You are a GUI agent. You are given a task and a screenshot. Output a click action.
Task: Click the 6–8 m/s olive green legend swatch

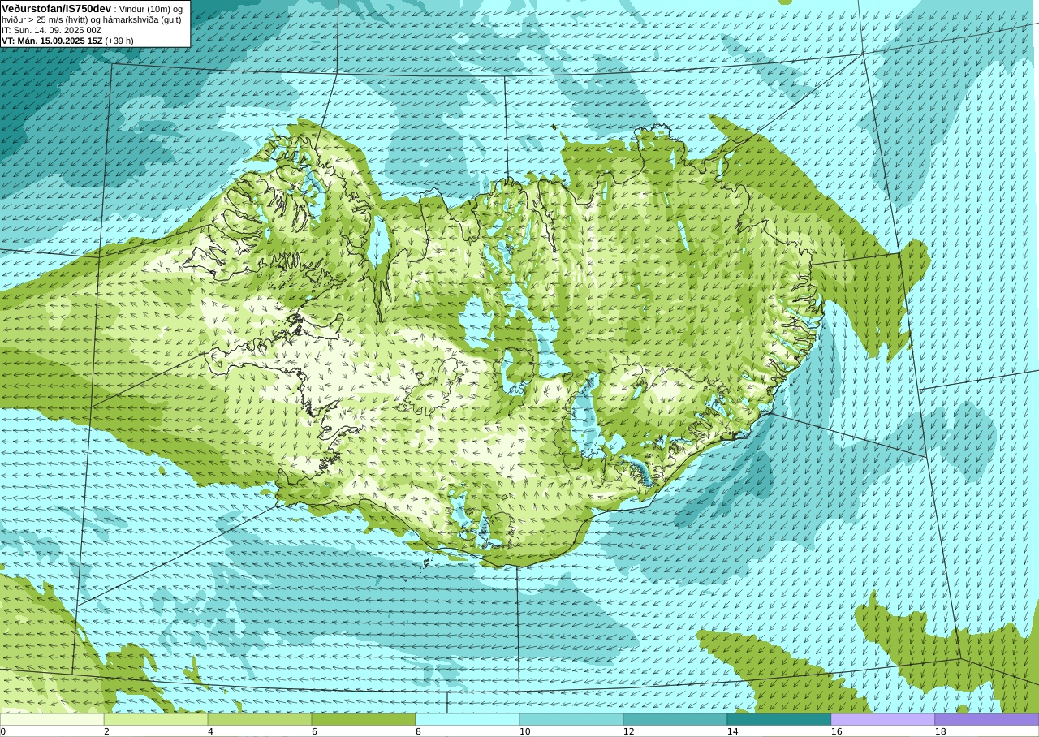364,719
